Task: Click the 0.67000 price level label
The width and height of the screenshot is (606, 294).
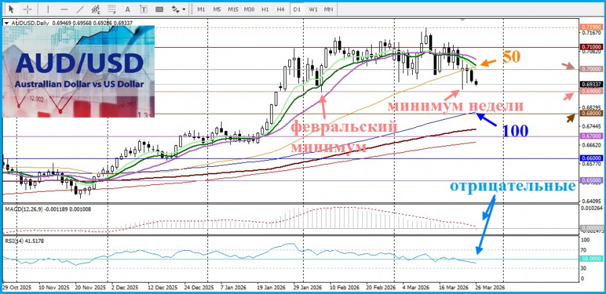Action: (x=591, y=136)
